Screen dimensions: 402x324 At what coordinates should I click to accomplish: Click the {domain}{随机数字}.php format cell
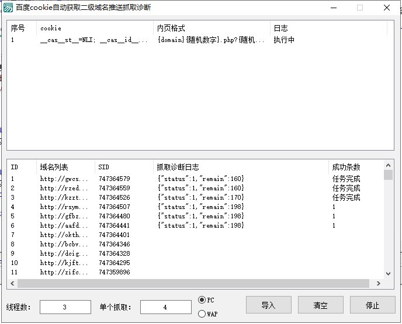(x=211, y=40)
